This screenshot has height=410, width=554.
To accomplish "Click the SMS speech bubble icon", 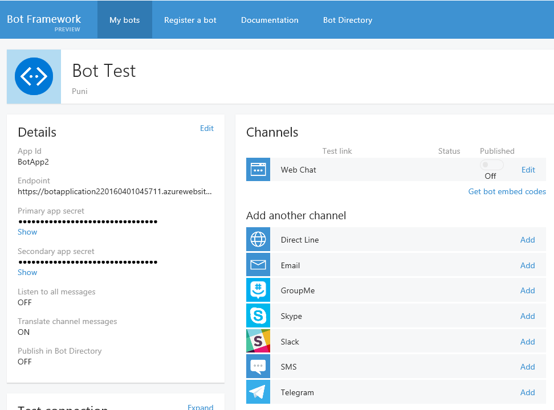I will click(258, 367).
